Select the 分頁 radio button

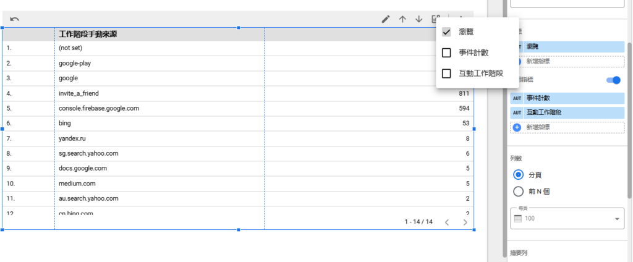pos(519,175)
